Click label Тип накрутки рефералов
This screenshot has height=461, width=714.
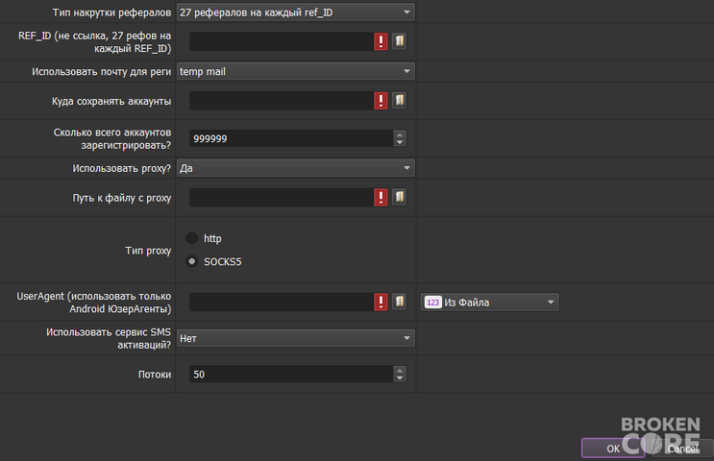point(111,12)
